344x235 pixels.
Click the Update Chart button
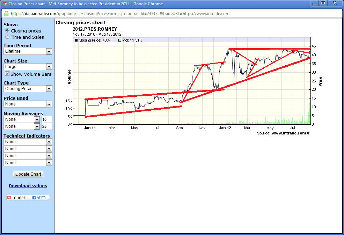click(x=28, y=174)
